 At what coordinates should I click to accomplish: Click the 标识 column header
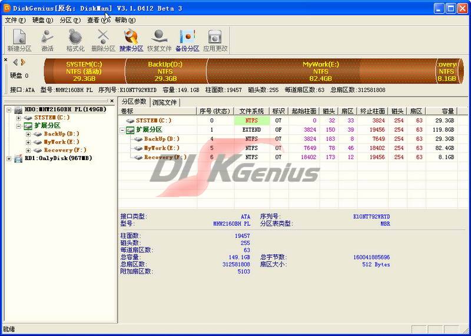click(278, 111)
